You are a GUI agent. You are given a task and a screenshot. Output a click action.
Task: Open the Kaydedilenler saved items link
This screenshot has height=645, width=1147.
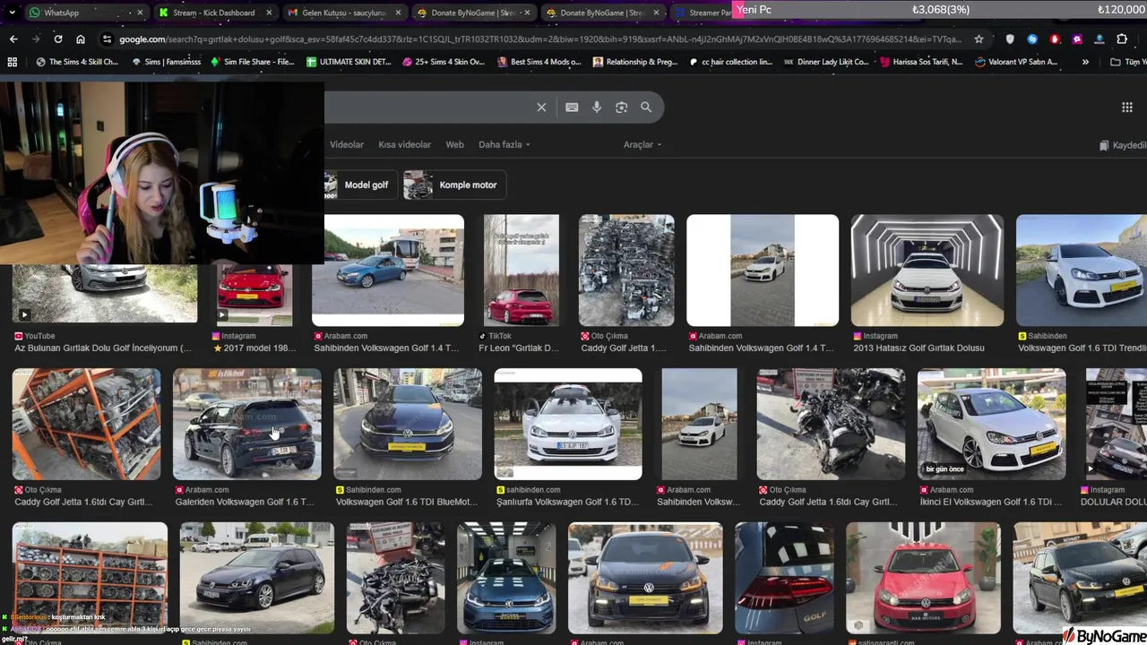pos(1124,145)
